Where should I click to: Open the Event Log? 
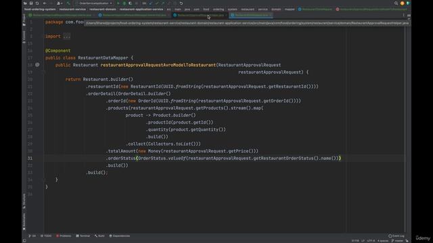396,236
